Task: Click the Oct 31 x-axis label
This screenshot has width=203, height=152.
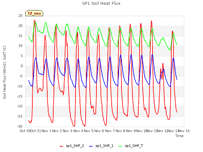Action: 36,131
